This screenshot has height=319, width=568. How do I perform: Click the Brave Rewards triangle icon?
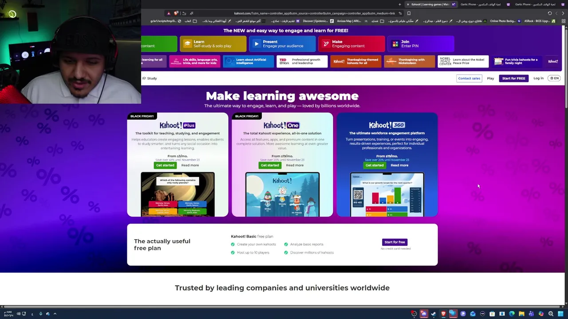tap(169, 13)
